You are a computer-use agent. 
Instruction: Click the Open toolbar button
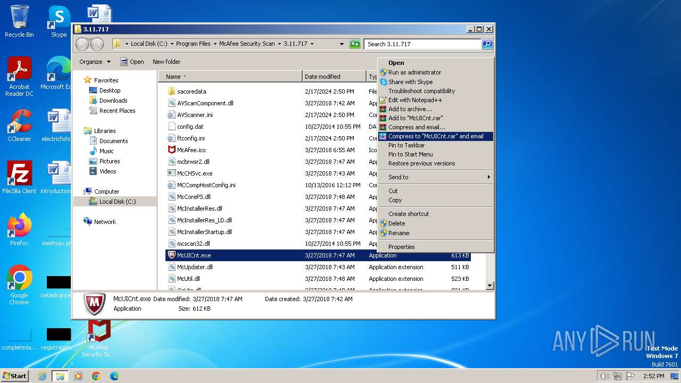(132, 62)
